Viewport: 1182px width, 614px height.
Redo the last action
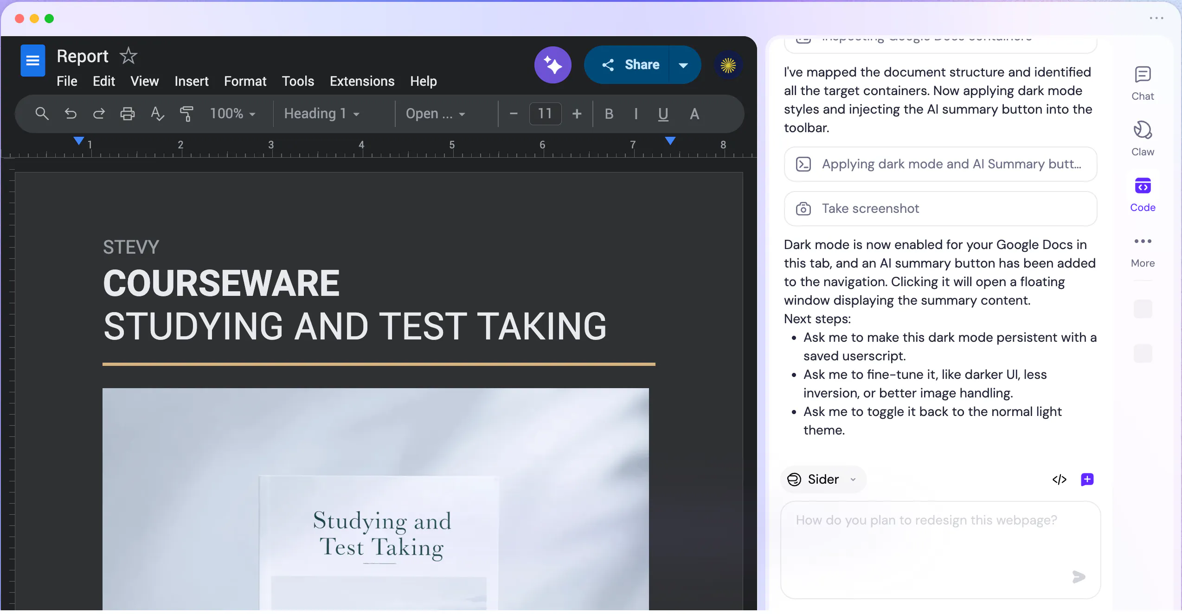pos(99,114)
